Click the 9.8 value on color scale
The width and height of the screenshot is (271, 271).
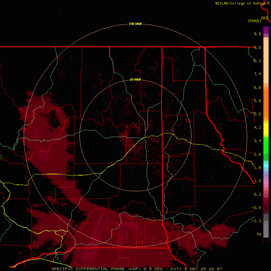tap(257, 34)
